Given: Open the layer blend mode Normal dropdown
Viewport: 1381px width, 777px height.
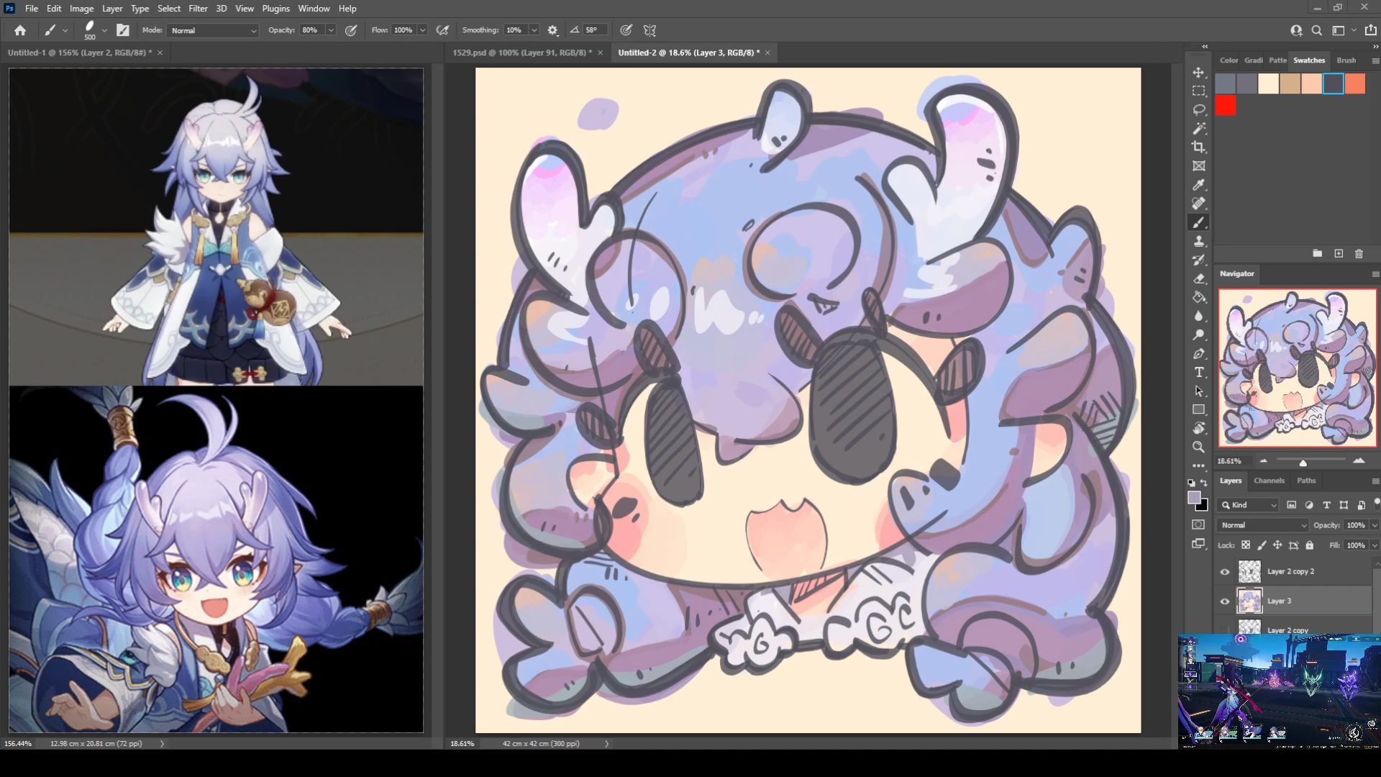Looking at the screenshot, I should click(x=1263, y=525).
